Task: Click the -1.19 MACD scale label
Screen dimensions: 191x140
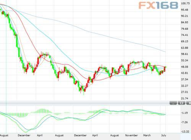Action: coord(184,113)
